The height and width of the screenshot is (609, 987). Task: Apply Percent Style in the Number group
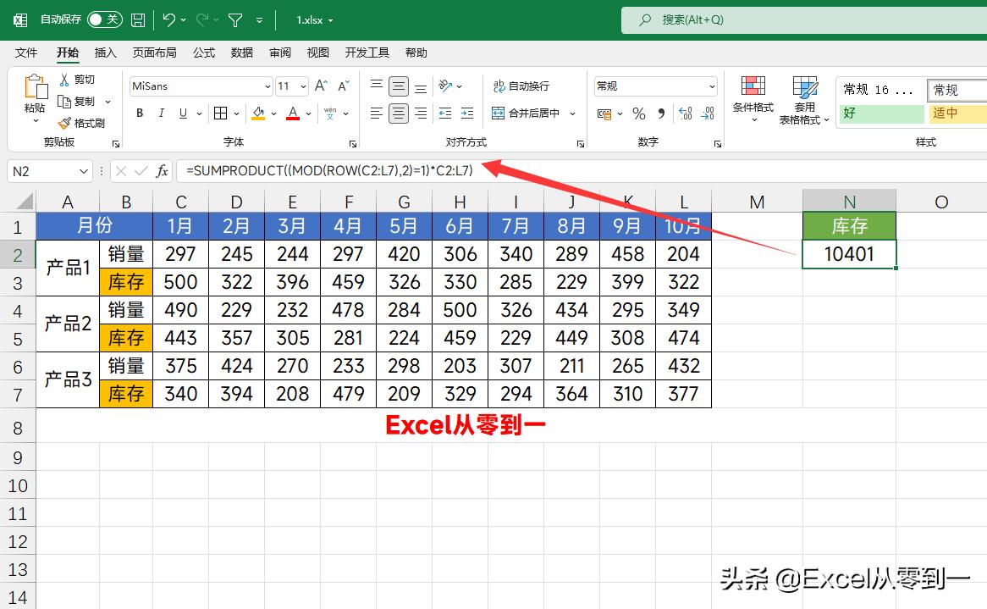tap(639, 113)
